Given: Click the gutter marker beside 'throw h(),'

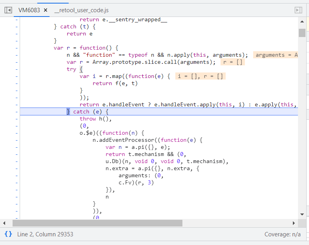Looking at the screenshot, I should point(17,119).
